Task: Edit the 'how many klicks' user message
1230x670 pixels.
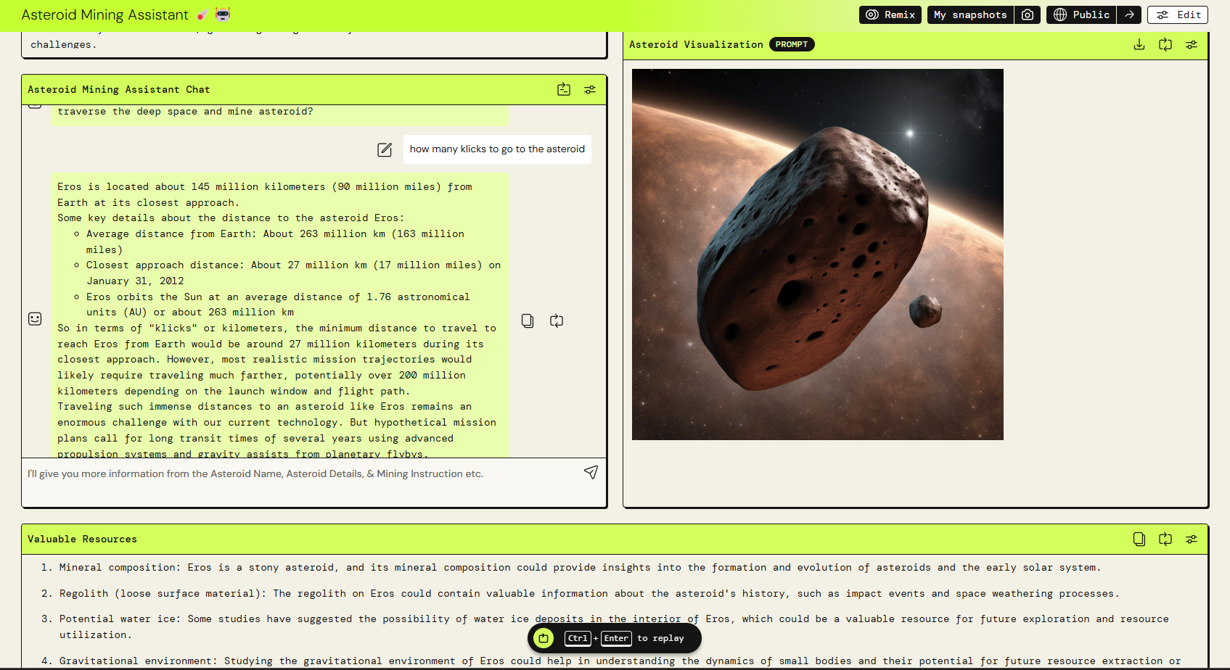Action: click(x=385, y=149)
